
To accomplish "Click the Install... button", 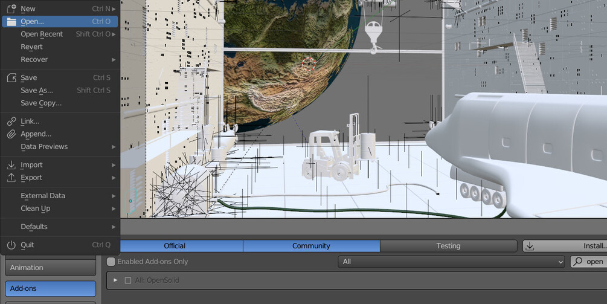I will coord(565,246).
